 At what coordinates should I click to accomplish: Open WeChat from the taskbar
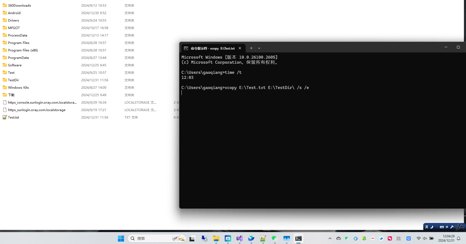(275, 238)
